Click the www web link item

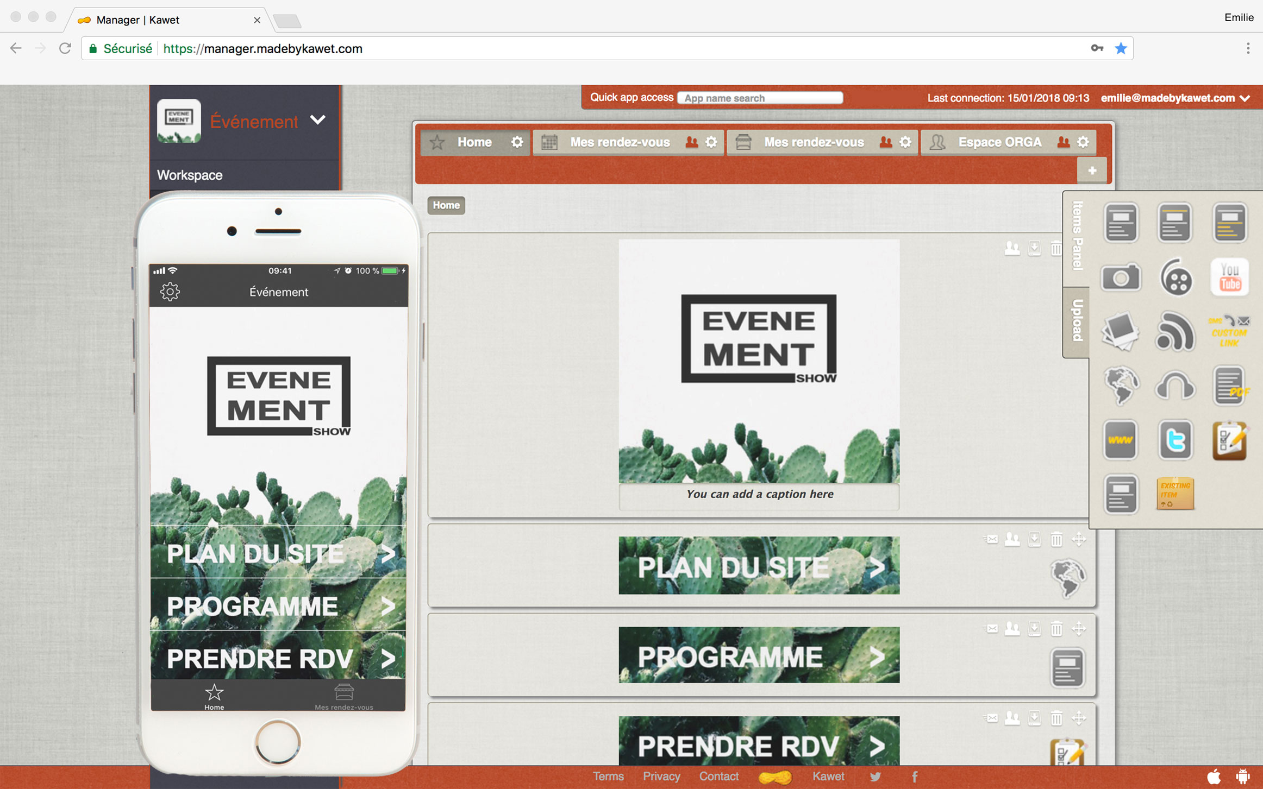[1120, 440]
